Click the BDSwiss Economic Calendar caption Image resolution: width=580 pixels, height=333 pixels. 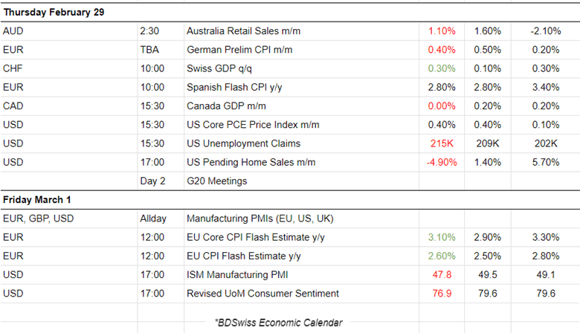click(278, 322)
